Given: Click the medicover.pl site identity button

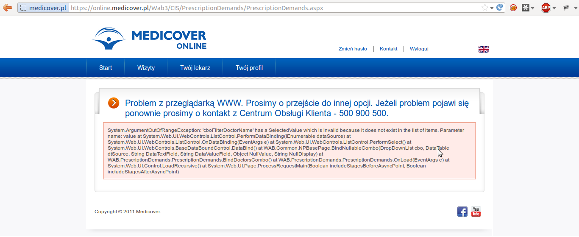Looking at the screenshot, I should pos(43,8).
